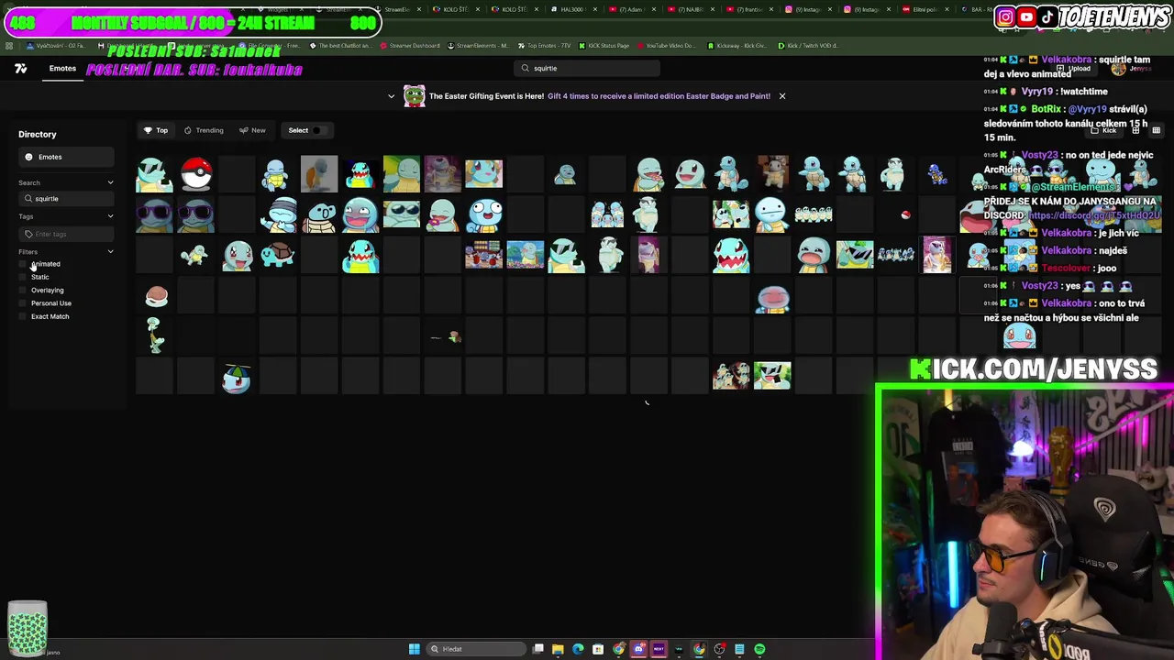Click the smiley icon beside Emotes

click(x=28, y=157)
